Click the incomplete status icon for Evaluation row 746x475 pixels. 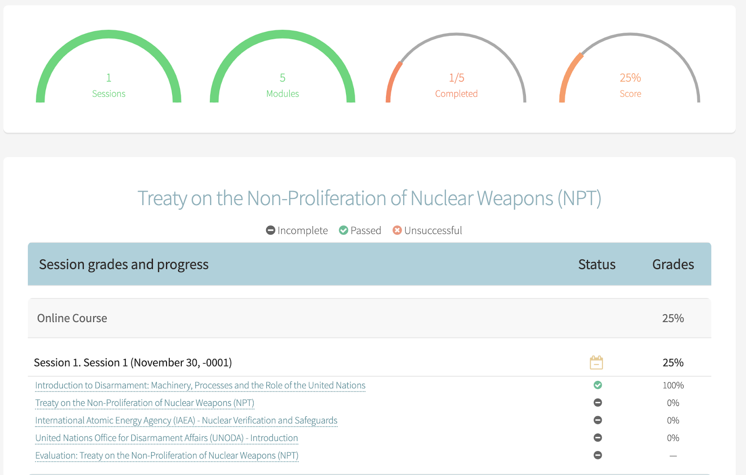click(x=598, y=455)
